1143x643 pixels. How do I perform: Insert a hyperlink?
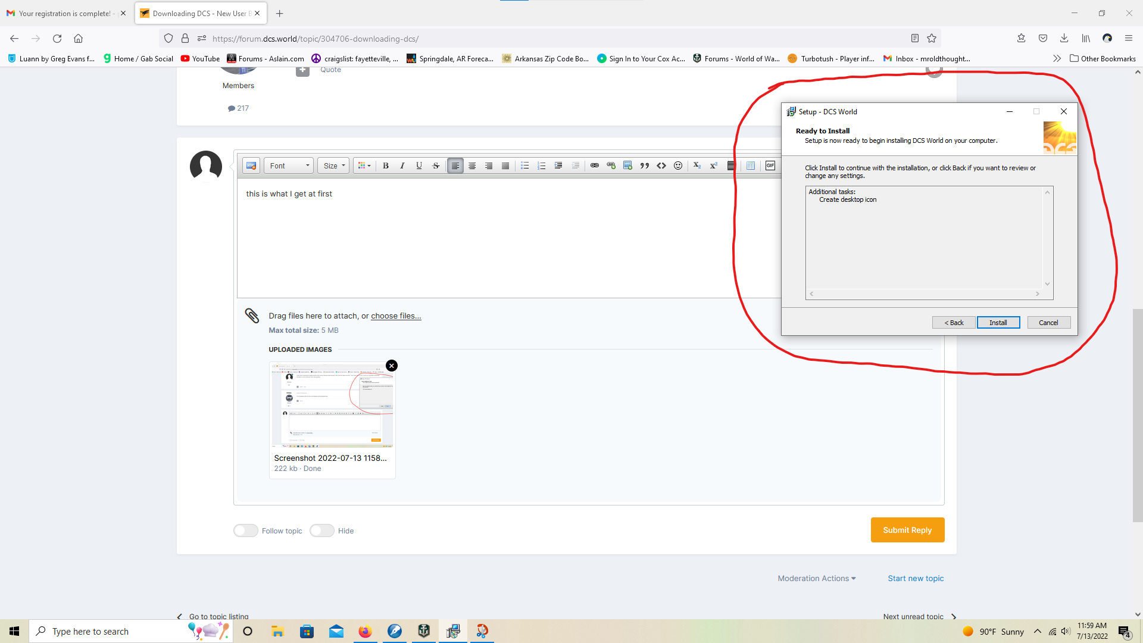tap(595, 166)
